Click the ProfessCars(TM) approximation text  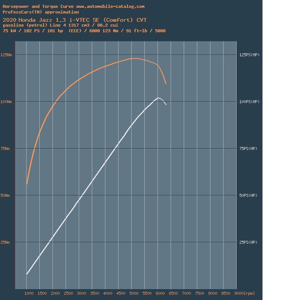coord(41,12)
